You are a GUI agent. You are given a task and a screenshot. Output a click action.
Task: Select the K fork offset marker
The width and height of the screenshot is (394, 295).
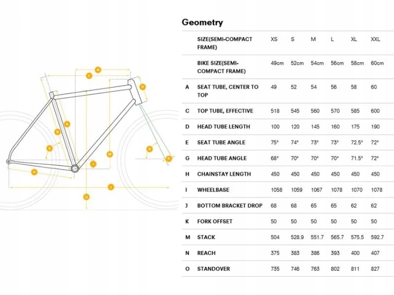[x=168, y=158]
